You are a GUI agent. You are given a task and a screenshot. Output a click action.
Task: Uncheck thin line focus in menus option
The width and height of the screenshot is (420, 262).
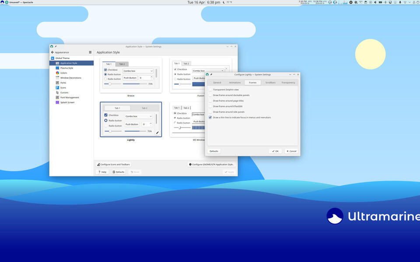(x=210, y=117)
